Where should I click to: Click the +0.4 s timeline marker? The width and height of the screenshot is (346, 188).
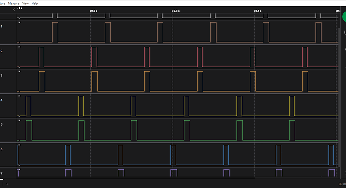pos(258,11)
